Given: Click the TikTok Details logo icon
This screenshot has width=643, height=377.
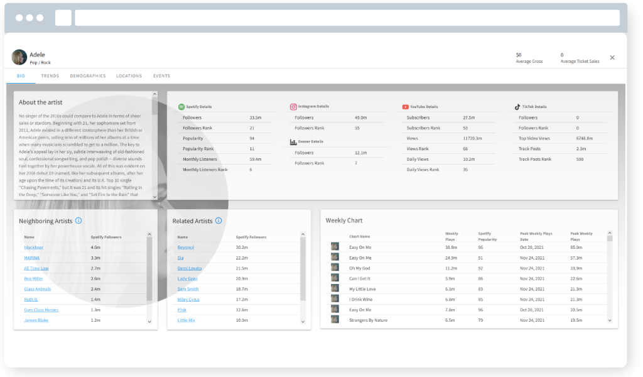Looking at the screenshot, I should 517,107.
